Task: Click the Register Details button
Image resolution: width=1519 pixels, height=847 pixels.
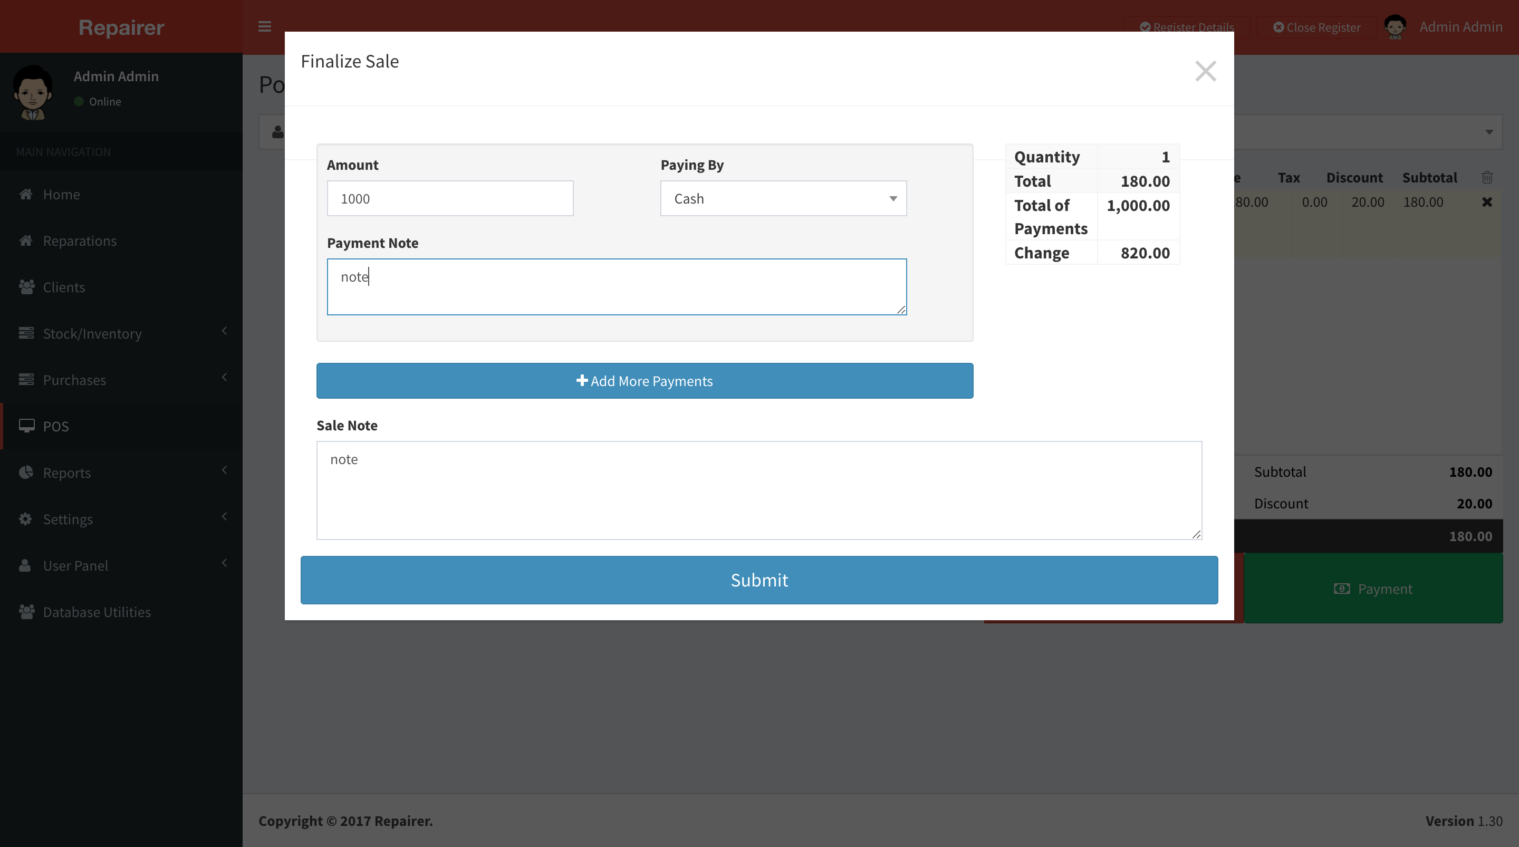Action: 1186,27
